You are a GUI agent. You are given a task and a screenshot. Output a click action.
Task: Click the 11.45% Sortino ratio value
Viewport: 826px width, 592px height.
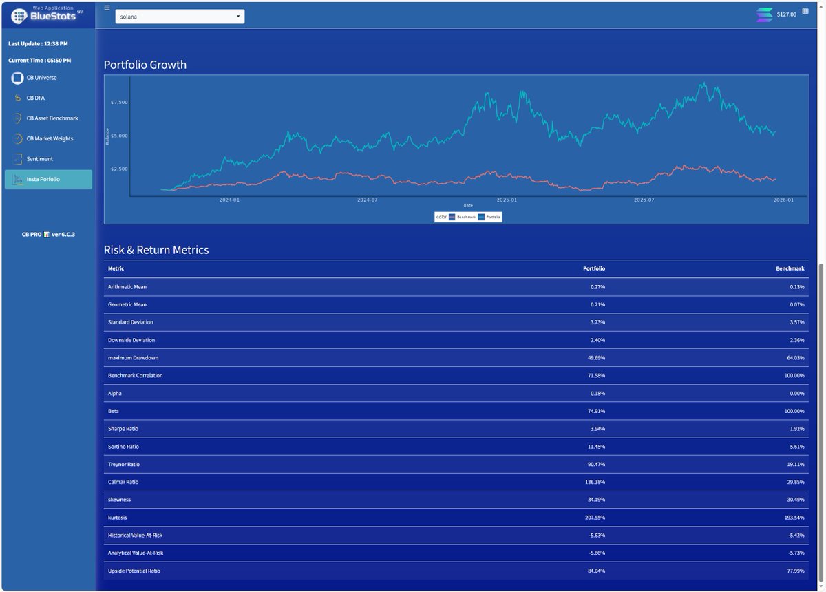click(597, 447)
